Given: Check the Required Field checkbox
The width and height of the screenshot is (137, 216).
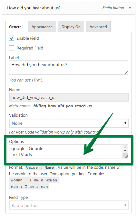Looking at the screenshot, I should (x=12, y=48).
